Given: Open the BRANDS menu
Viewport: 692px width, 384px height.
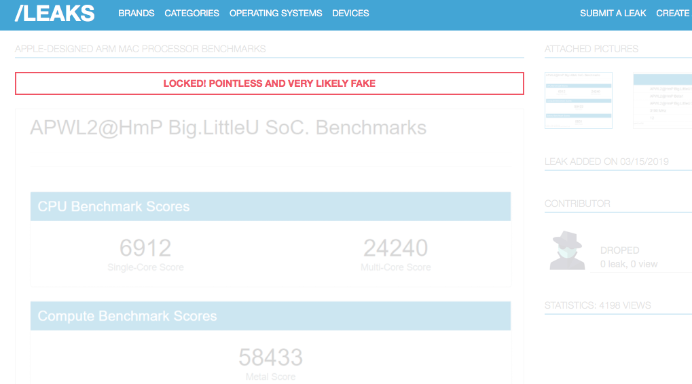Looking at the screenshot, I should coord(136,13).
